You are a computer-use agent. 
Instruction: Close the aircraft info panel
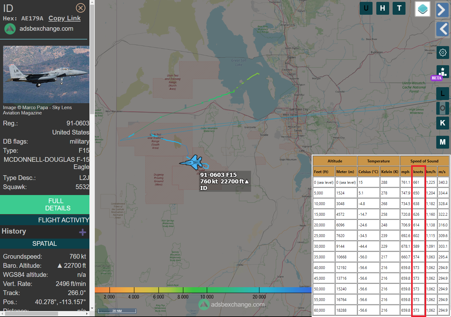(x=81, y=8)
